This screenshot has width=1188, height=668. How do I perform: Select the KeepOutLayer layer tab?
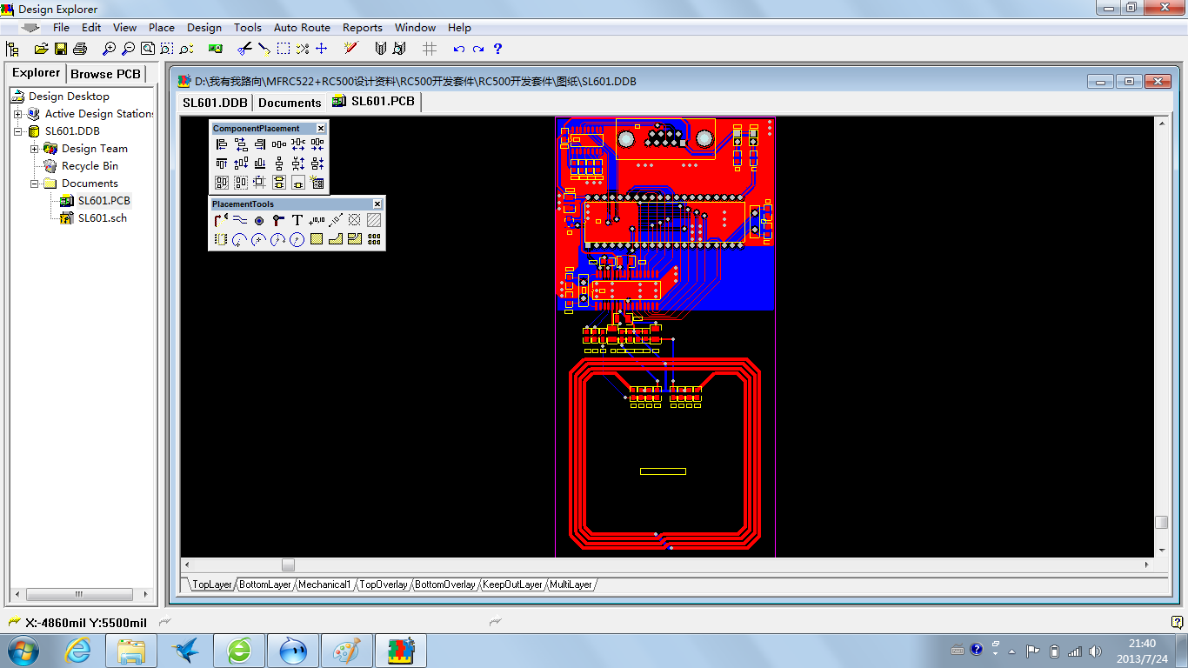512,584
